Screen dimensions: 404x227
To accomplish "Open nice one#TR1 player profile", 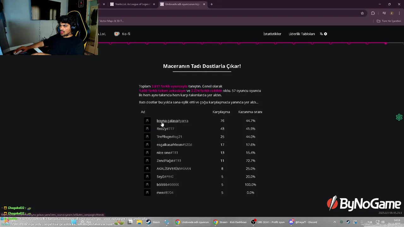I will (167, 153).
